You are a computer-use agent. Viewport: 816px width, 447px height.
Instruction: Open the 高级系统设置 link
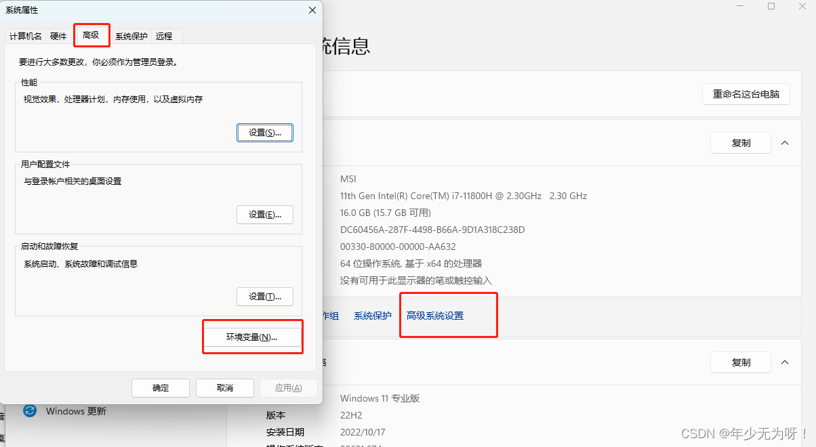tap(435, 316)
